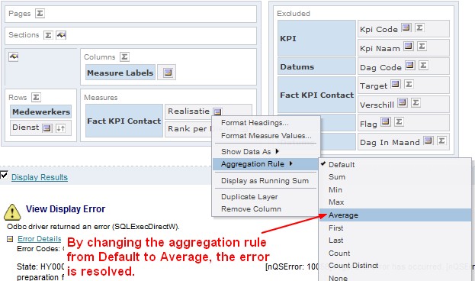Click the totals sigma icon beside Pages
The image size is (475, 281).
[40, 13]
